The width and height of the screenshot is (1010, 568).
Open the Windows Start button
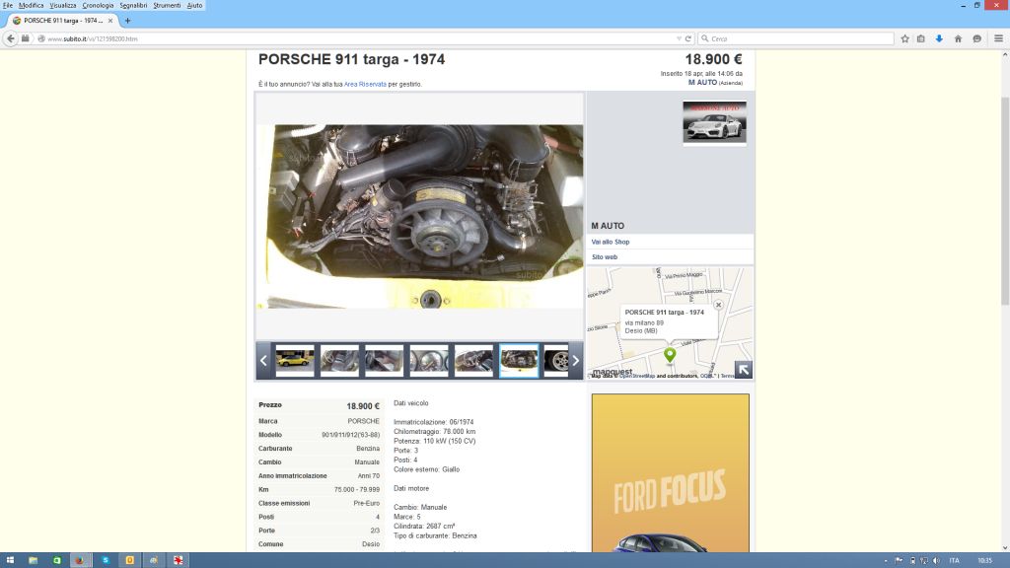(10, 560)
